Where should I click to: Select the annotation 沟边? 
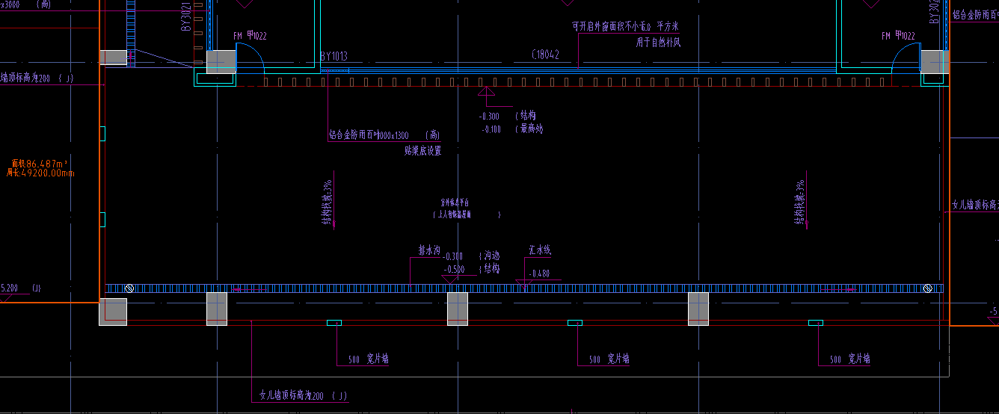489,256
